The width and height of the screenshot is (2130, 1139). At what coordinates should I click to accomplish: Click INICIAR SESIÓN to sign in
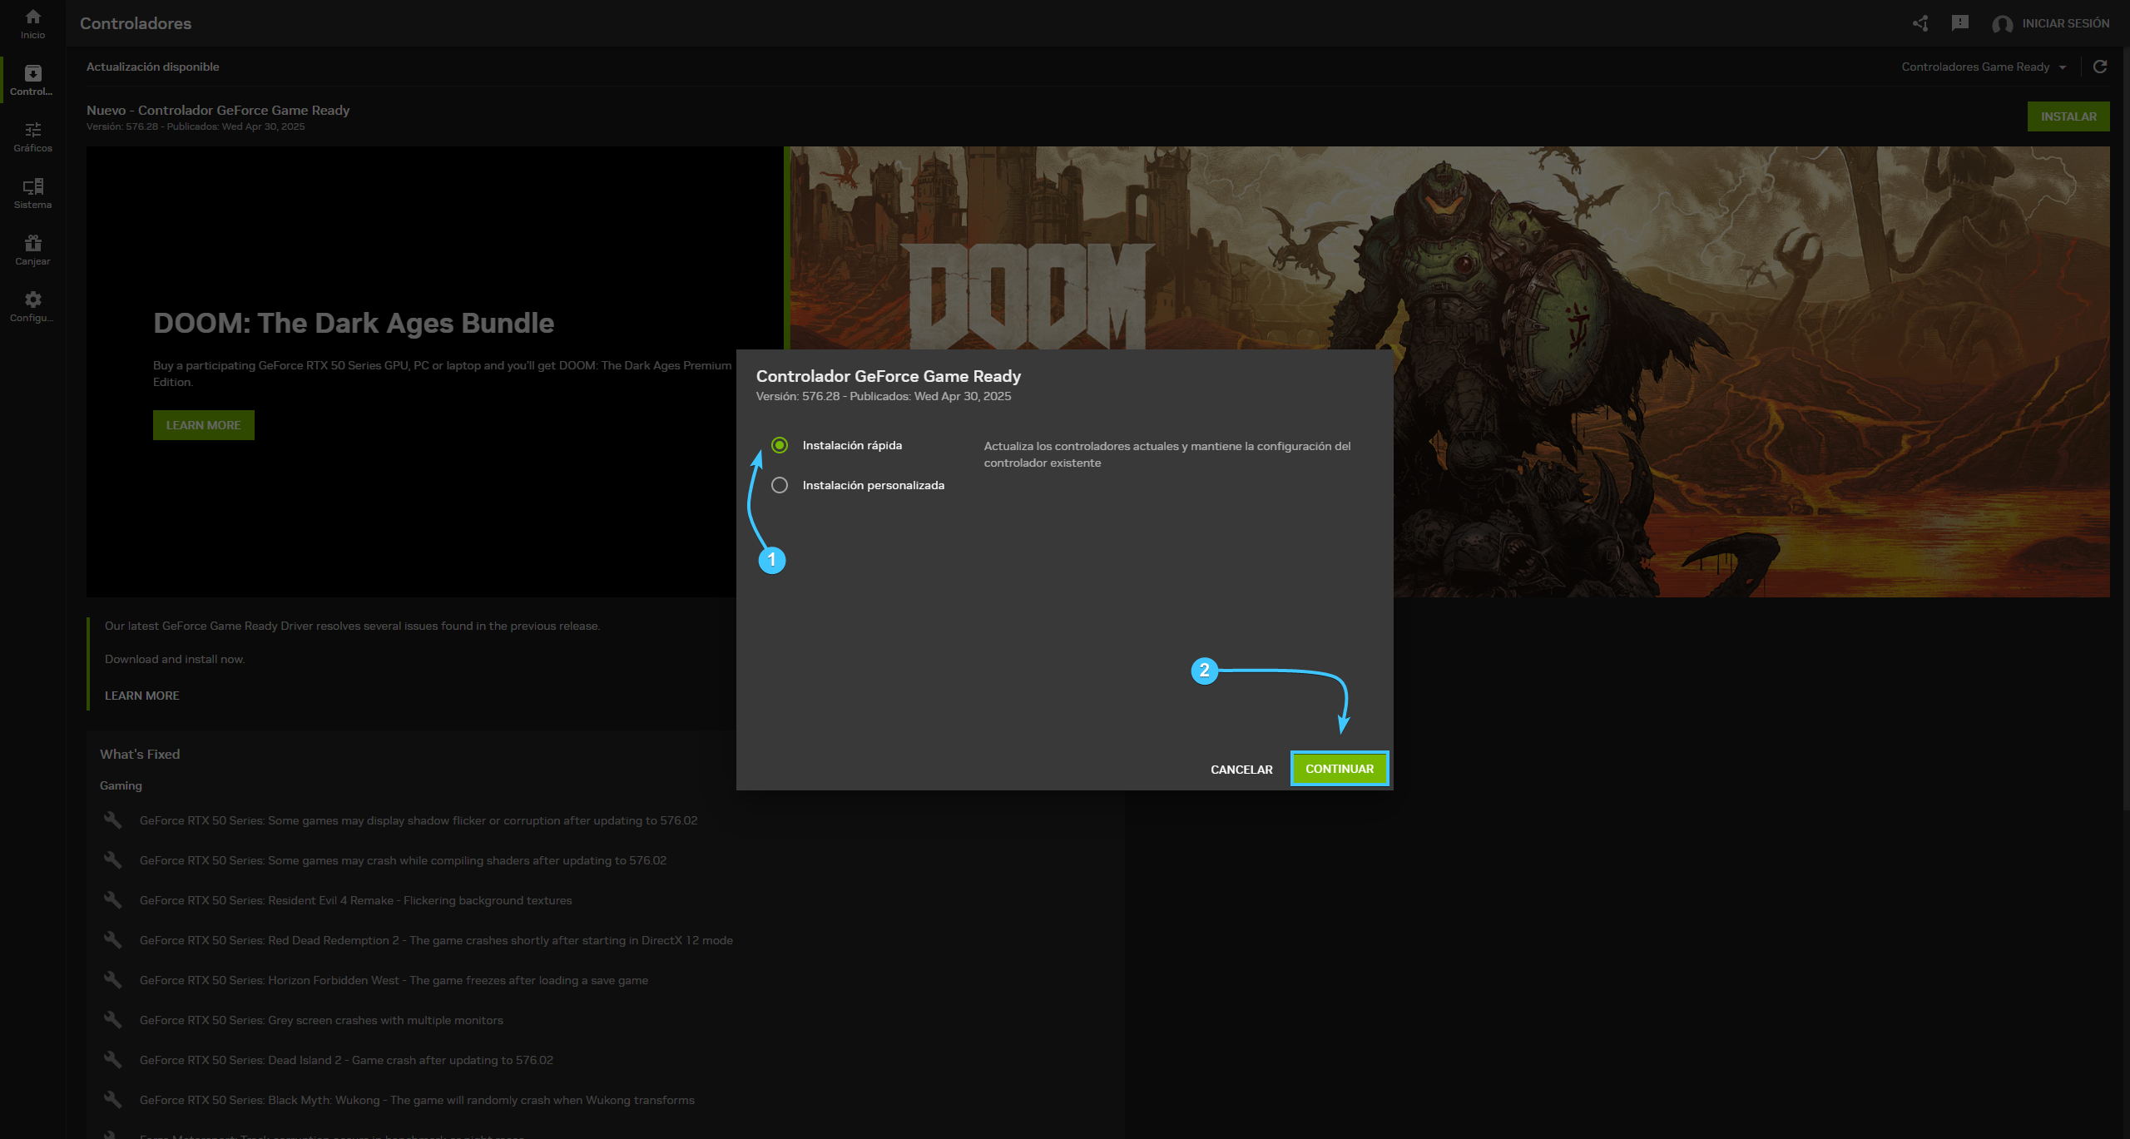[x=2065, y=23]
